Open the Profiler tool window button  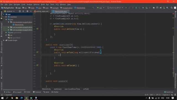pos(55,92)
